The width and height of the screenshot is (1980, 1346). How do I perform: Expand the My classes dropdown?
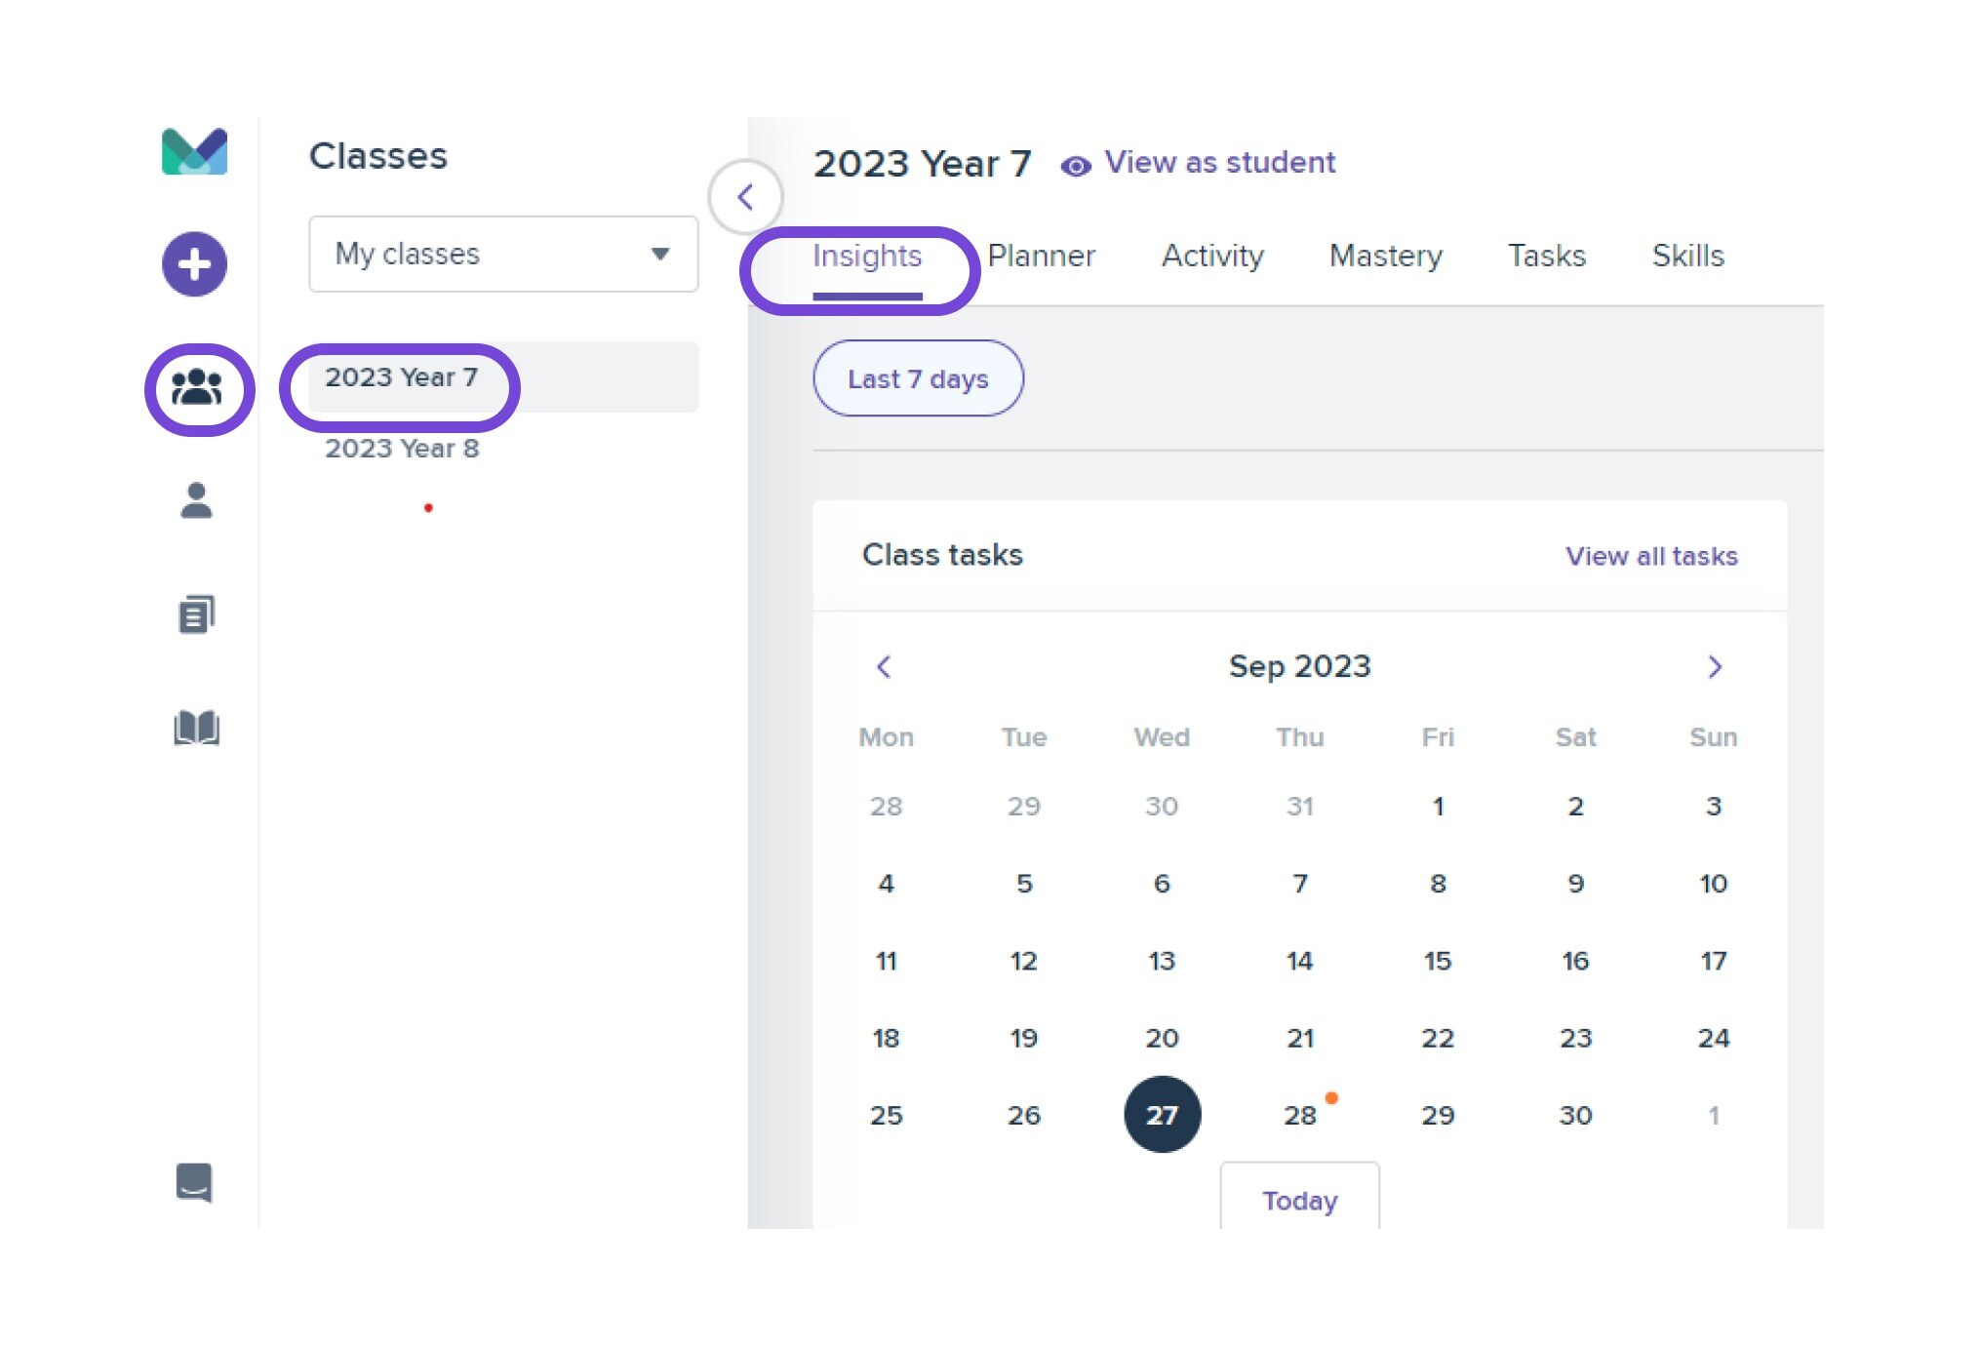(x=503, y=254)
